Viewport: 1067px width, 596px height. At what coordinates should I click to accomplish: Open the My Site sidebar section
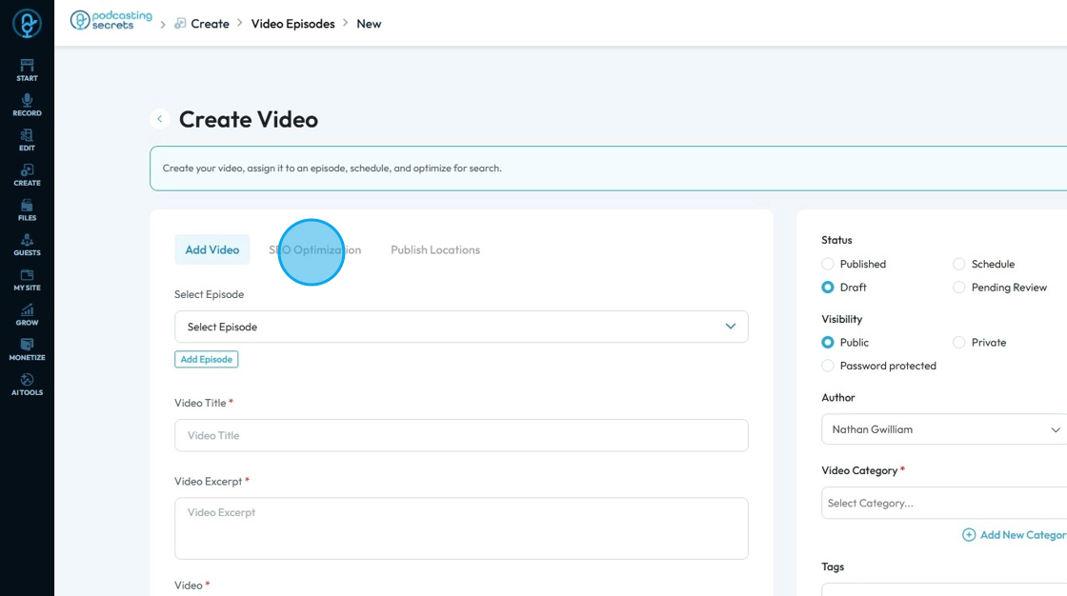click(28, 280)
